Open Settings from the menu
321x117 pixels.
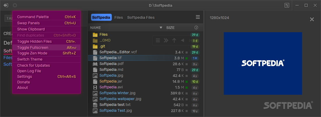pos(46,77)
